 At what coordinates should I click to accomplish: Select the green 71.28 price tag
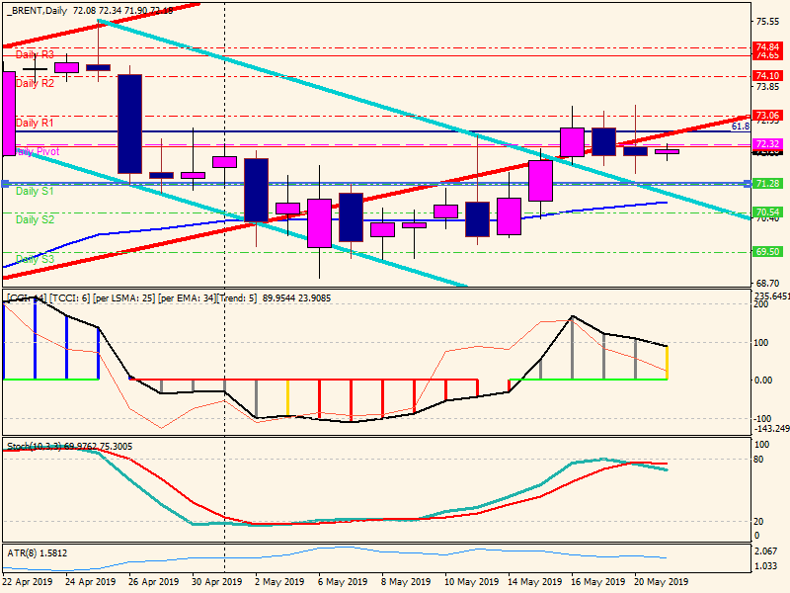tap(767, 184)
